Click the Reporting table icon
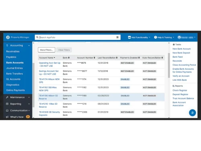 point(7,104)
